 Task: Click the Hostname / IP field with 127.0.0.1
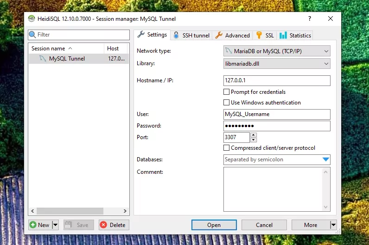[277, 80]
